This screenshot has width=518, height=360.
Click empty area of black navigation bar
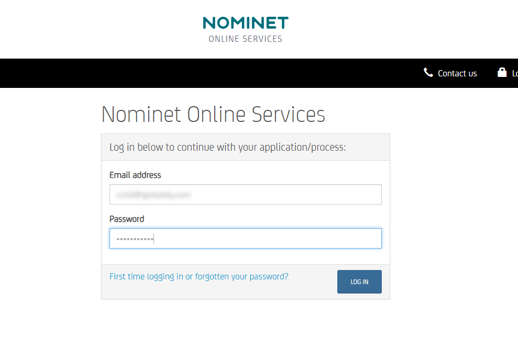pyautogui.click(x=210, y=73)
